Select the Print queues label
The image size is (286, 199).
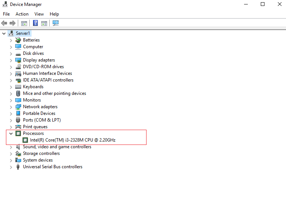(35, 127)
